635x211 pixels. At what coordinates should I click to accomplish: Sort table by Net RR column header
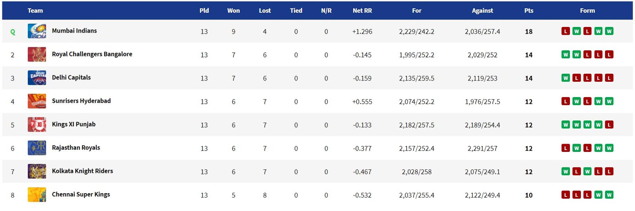pyautogui.click(x=362, y=11)
